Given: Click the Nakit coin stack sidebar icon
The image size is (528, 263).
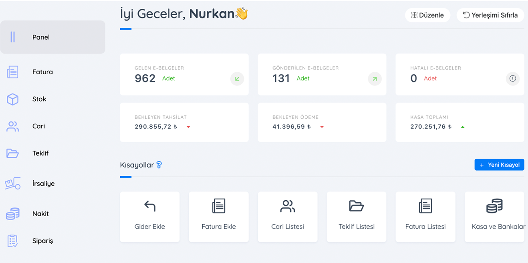Looking at the screenshot, I should (13, 214).
